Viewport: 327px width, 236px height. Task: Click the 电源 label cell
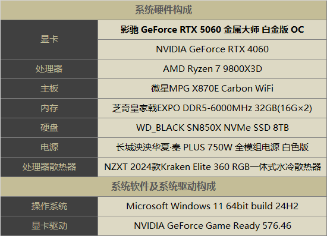click(x=49, y=147)
